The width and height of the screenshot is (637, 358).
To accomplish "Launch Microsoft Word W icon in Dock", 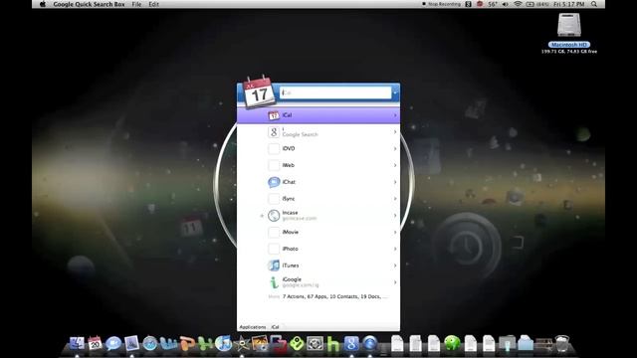I will [x=168, y=344].
